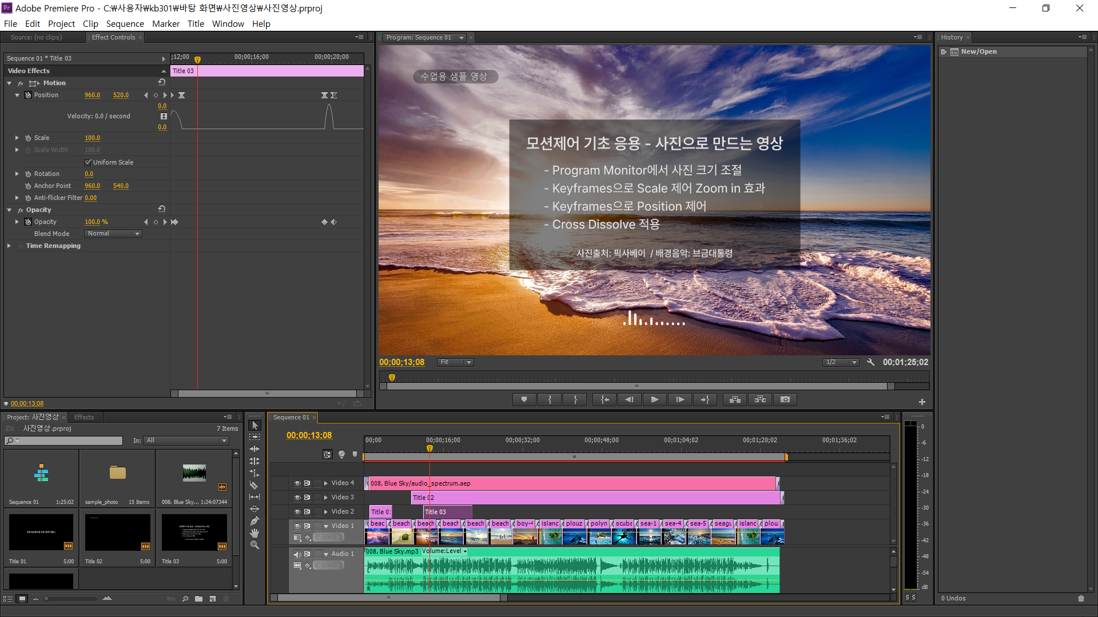
Task: Open Program Monitor settings wrench
Action: [870, 362]
